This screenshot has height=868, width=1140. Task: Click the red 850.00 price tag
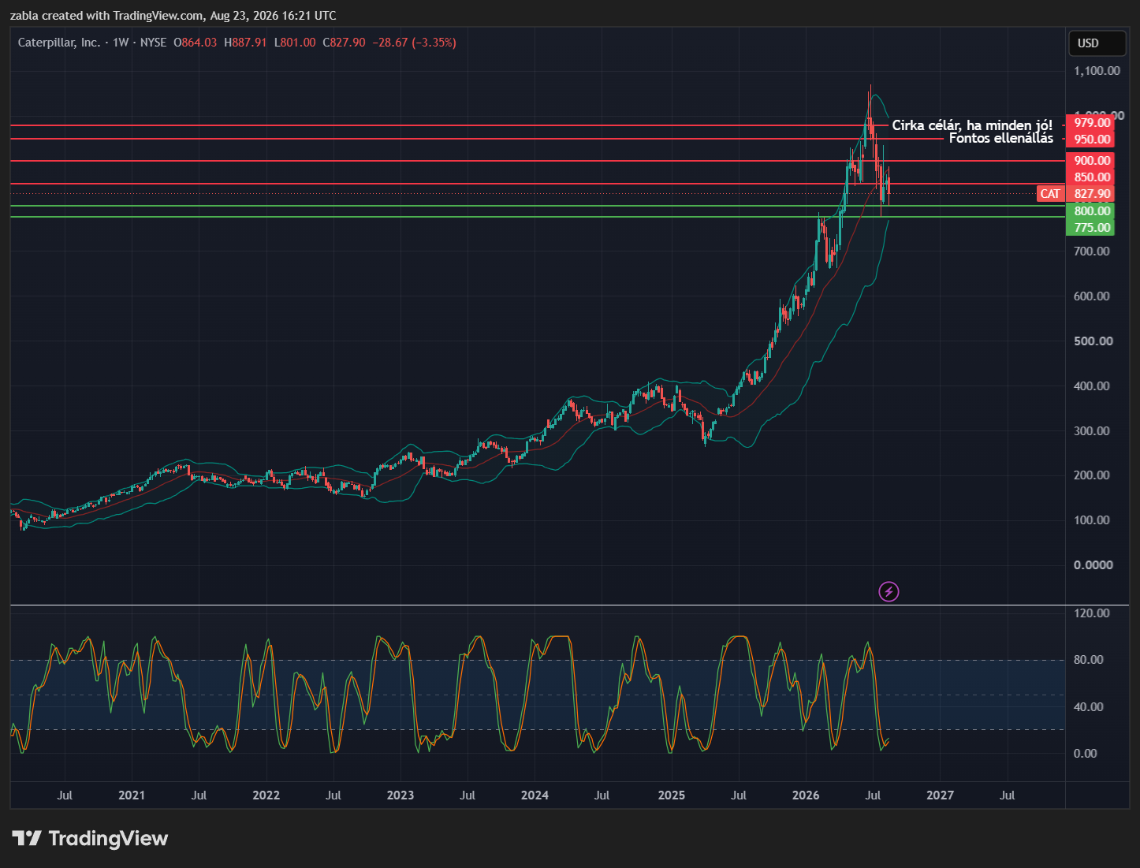pyautogui.click(x=1090, y=177)
